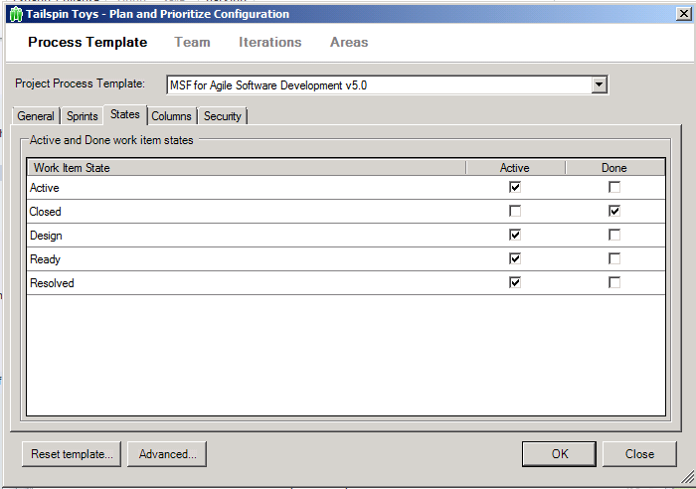Image resolution: width=696 pixels, height=489 pixels.
Task: Open the Iterations section
Action: 269,42
